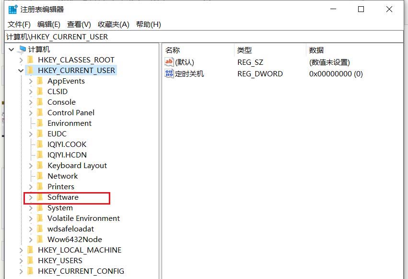Click the 定时关机 DWORD value icon
The width and height of the screenshot is (408, 279).
coord(169,73)
